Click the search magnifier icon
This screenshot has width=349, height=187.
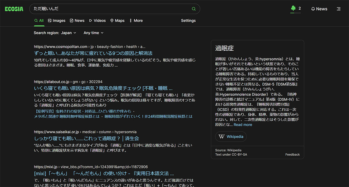(x=194, y=9)
